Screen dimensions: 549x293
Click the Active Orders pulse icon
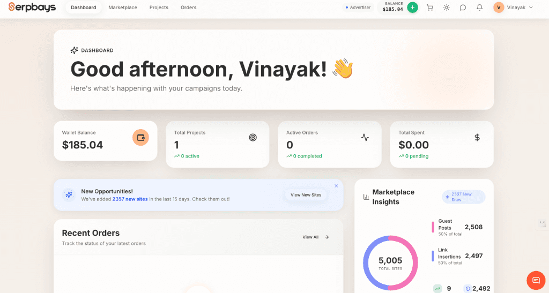[365, 138]
